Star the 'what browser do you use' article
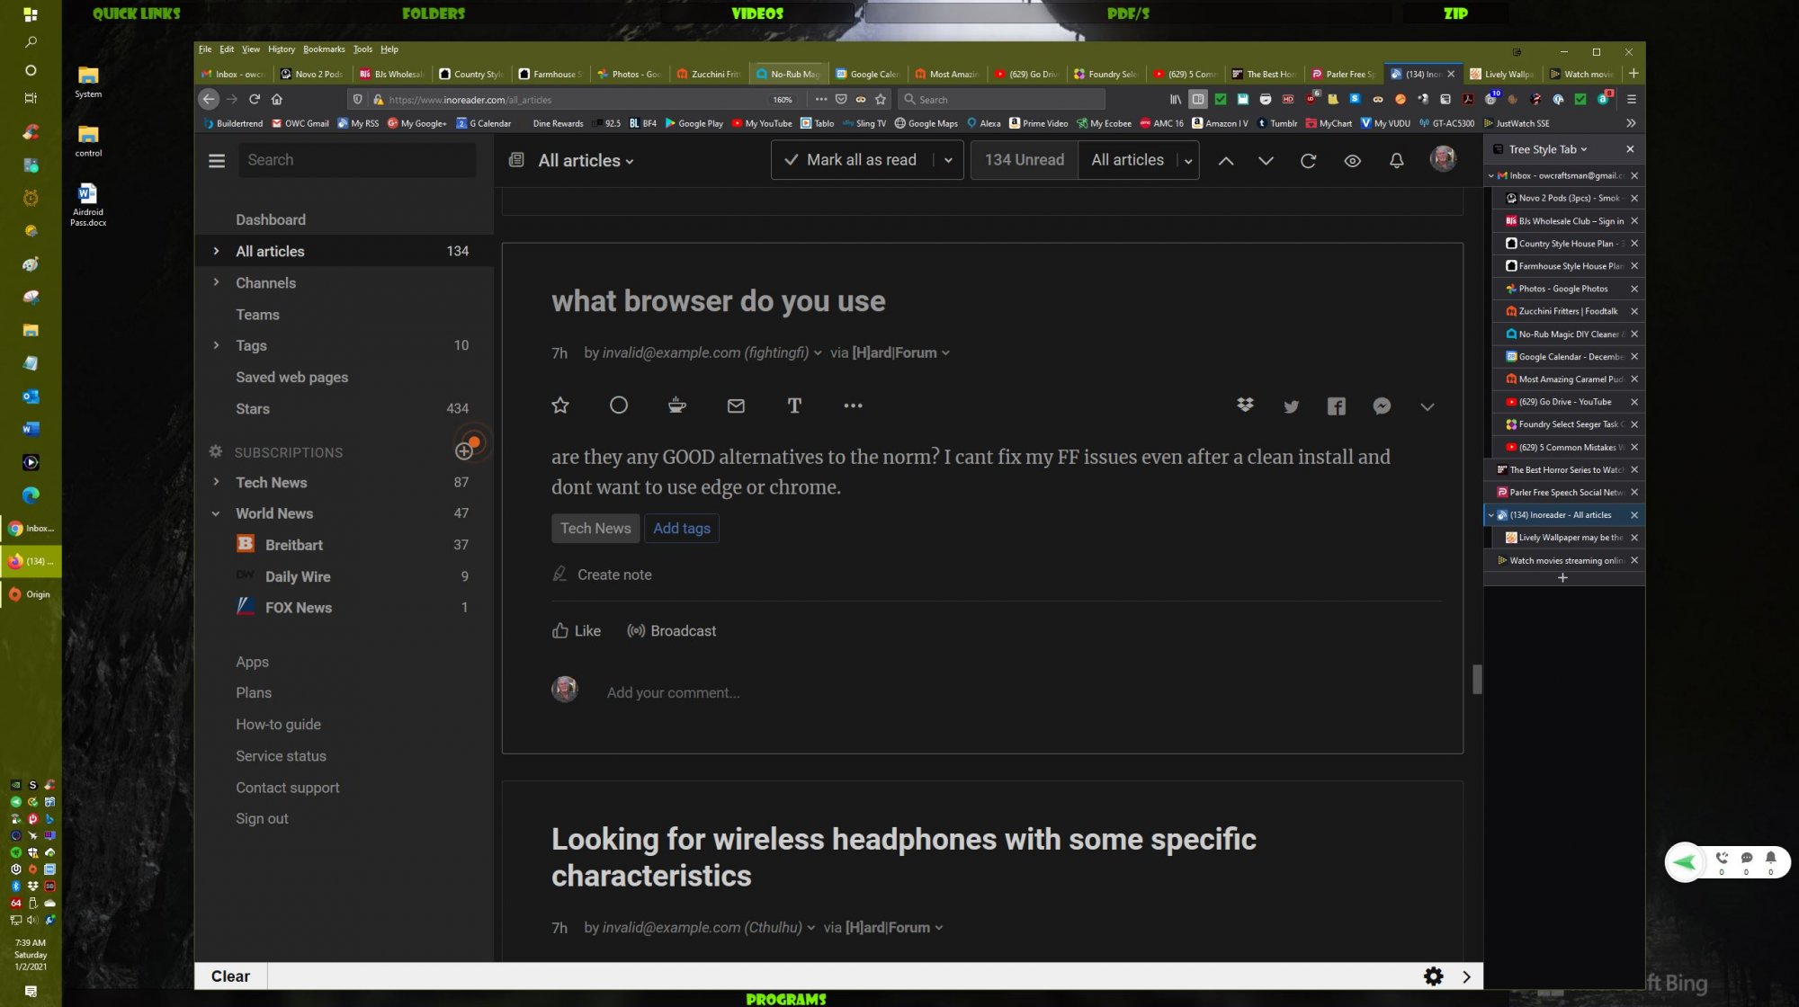The height and width of the screenshot is (1007, 1799). tap(560, 405)
